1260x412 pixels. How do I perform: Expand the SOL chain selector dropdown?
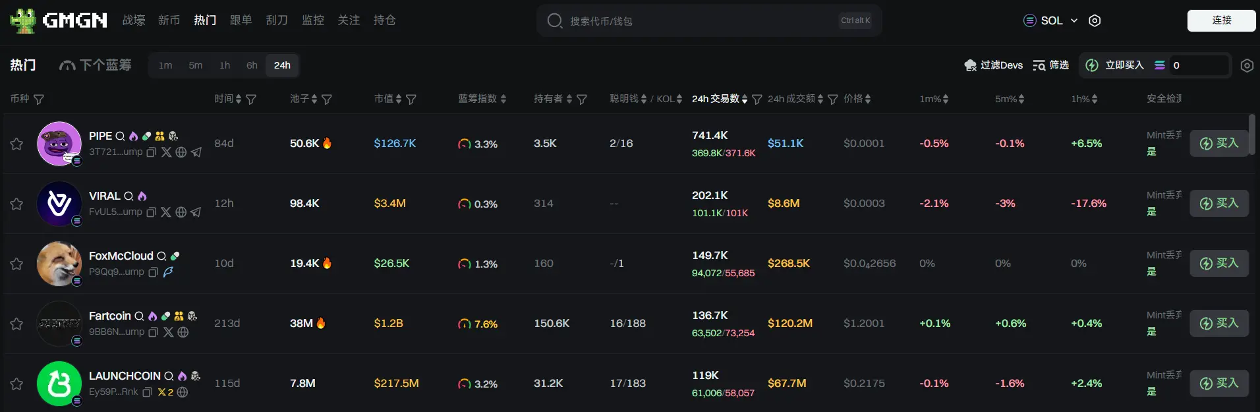coord(1050,20)
